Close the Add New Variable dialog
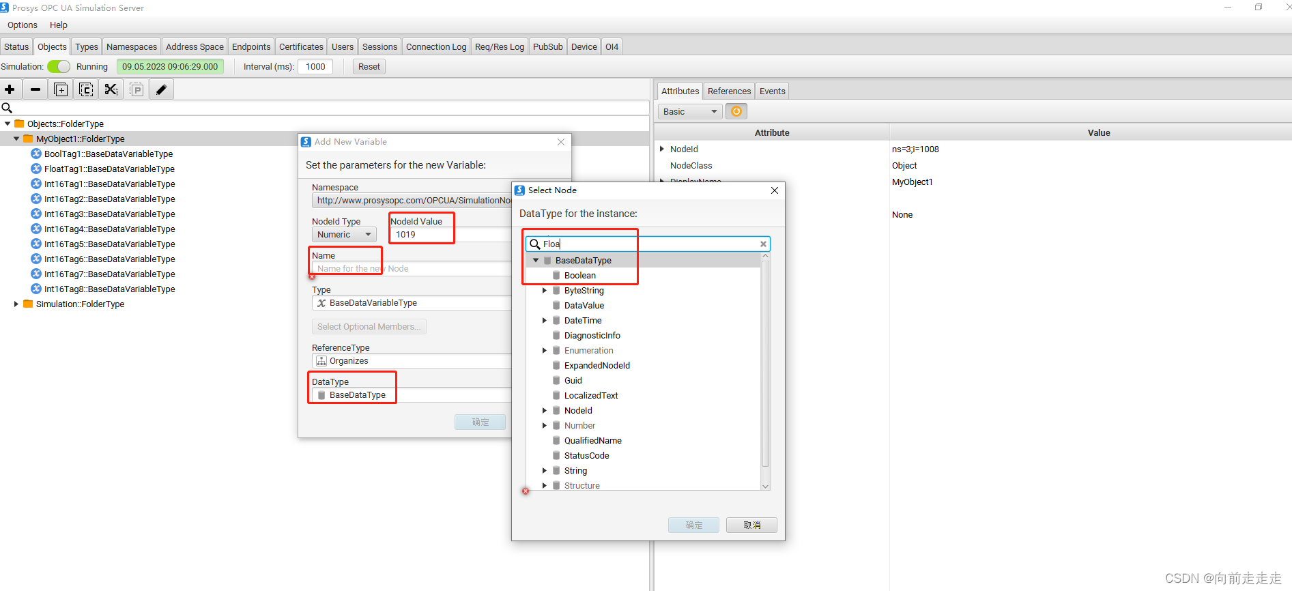This screenshot has height=591, width=1292. coord(561,142)
